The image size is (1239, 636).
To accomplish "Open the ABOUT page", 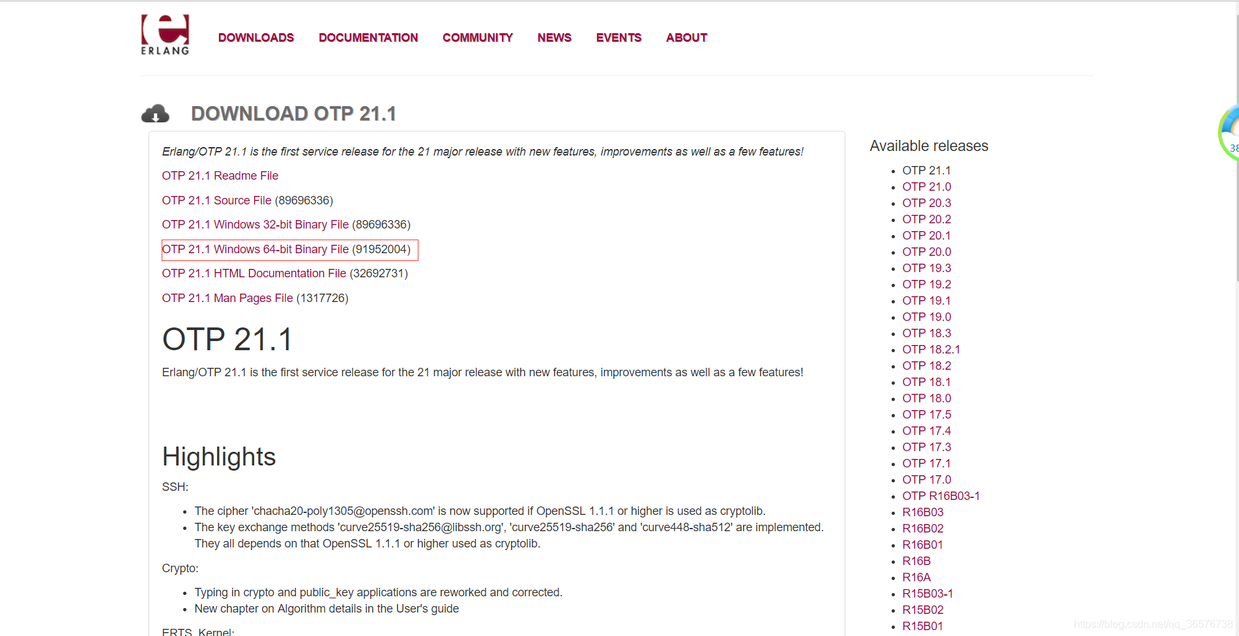I will 686,38.
